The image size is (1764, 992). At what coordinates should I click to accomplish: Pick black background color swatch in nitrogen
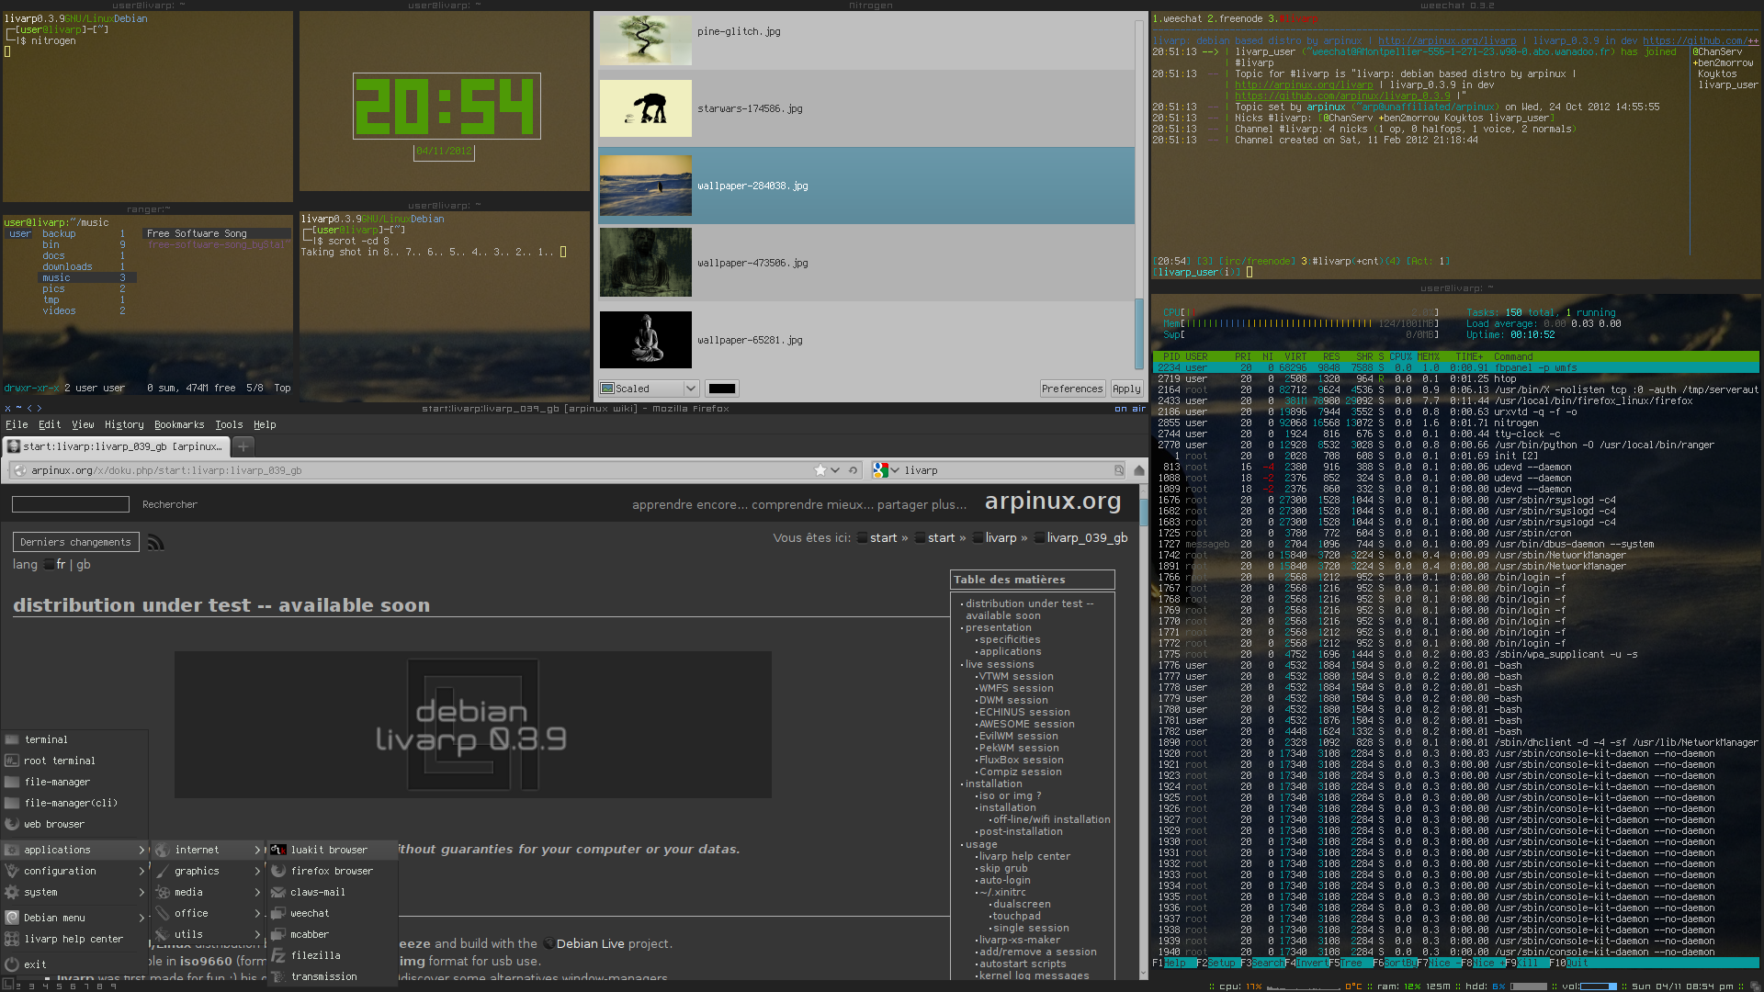pos(722,389)
